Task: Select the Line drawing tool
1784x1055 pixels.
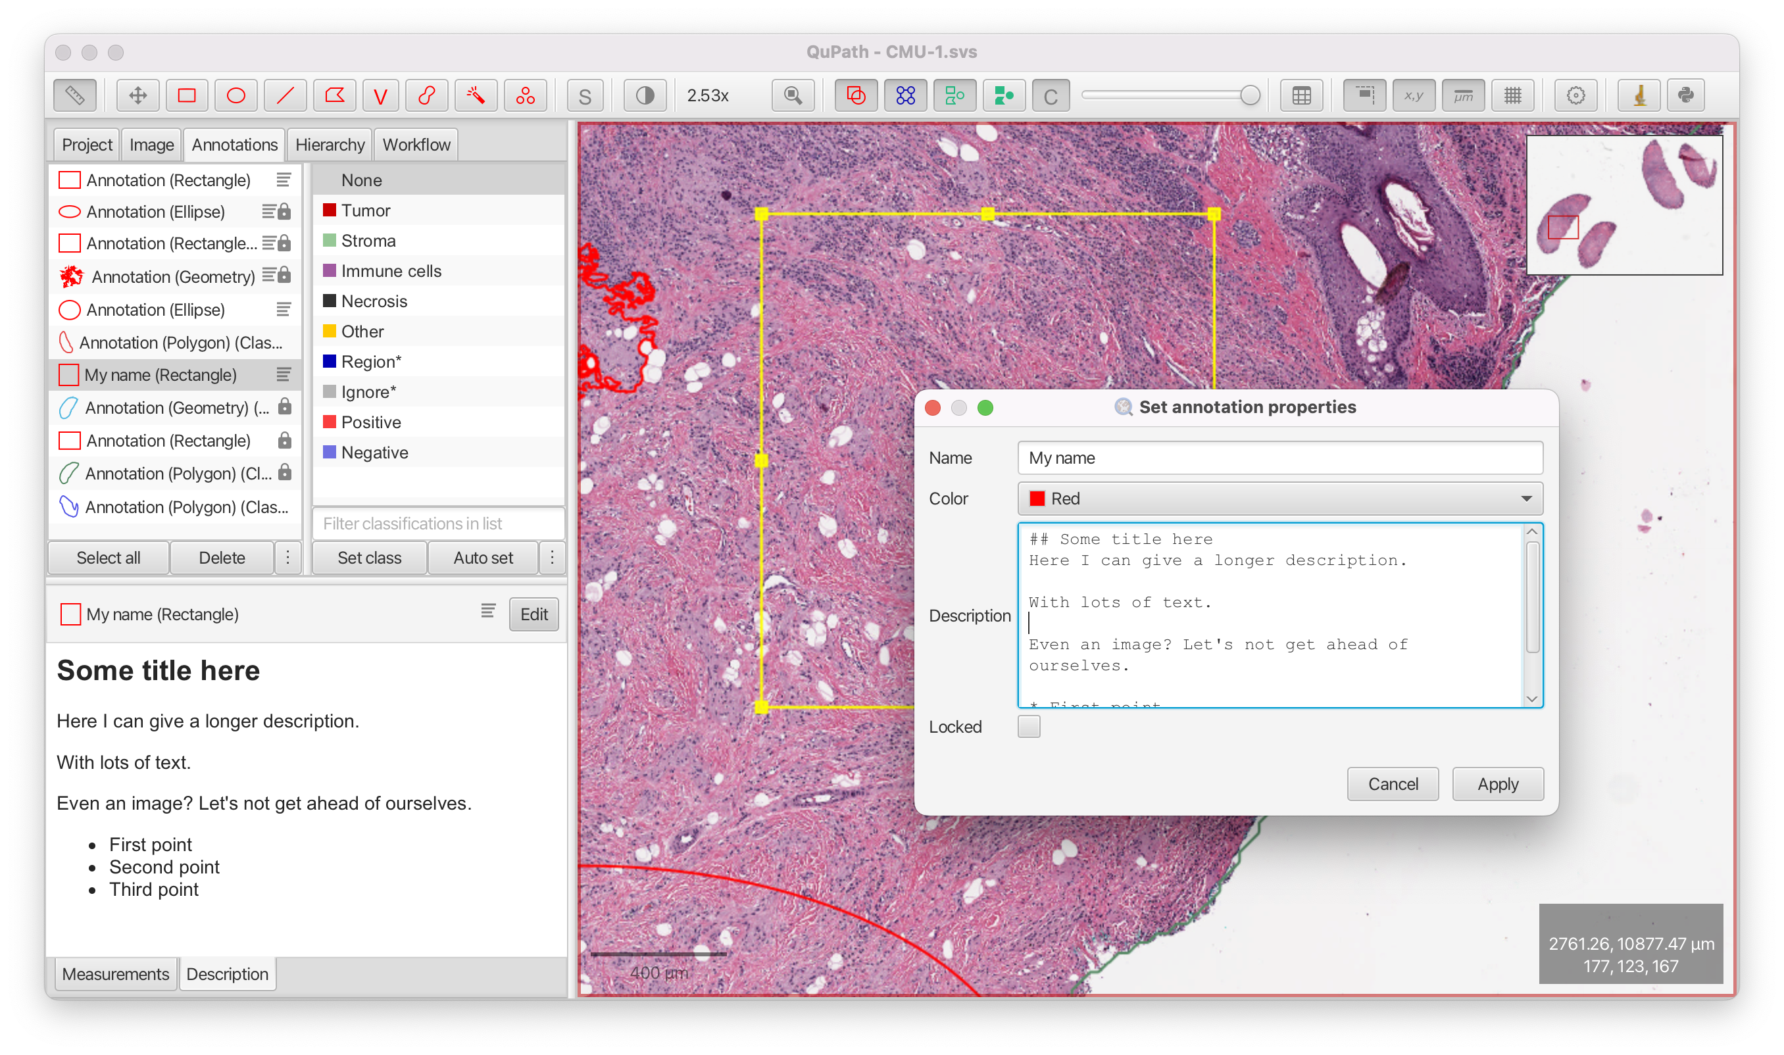Action: tap(285, 95)
